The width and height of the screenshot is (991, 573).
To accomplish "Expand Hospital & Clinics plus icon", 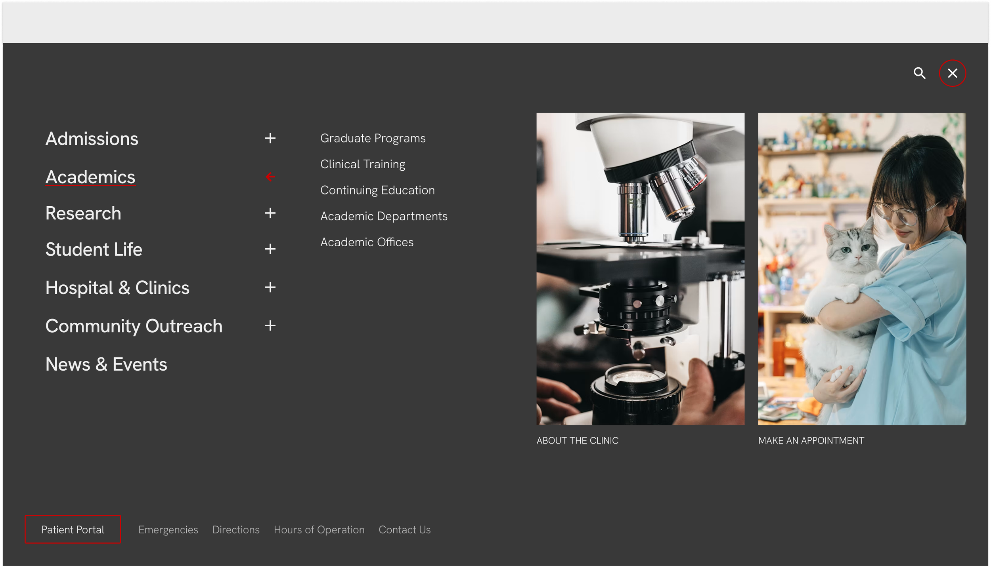I will click(270, 287).
